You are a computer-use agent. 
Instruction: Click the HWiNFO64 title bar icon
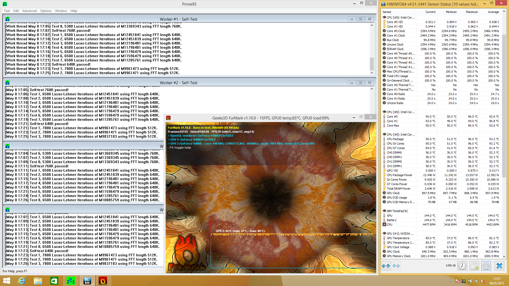click(383, 4)
